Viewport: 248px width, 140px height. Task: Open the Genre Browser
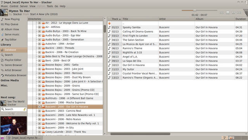[14, 65]
